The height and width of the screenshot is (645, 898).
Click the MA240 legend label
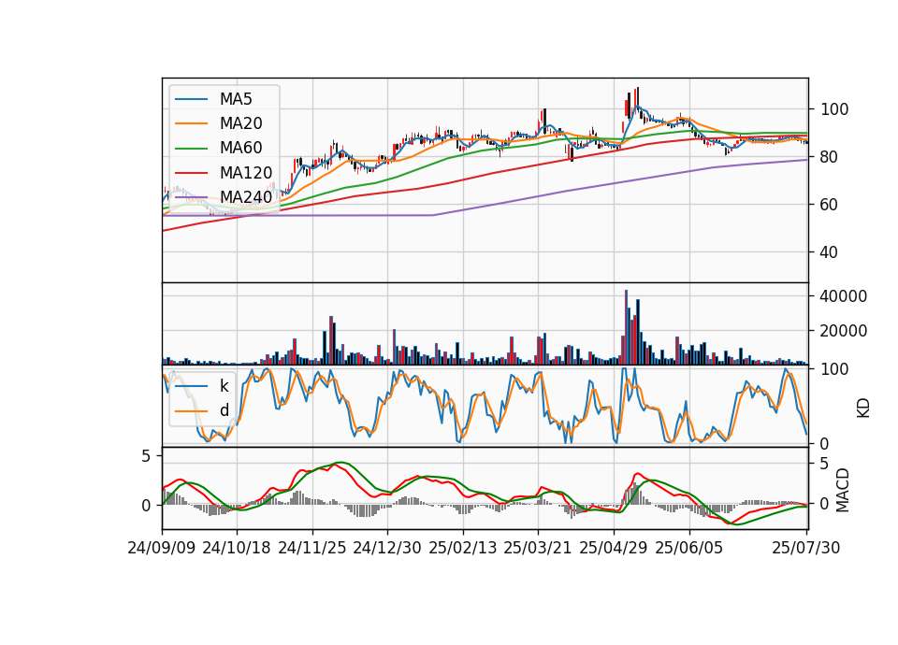246,197
